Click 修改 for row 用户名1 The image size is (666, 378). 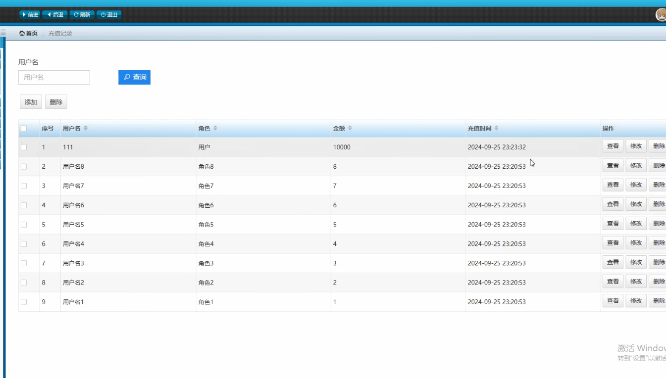click(x=636, y=300)
